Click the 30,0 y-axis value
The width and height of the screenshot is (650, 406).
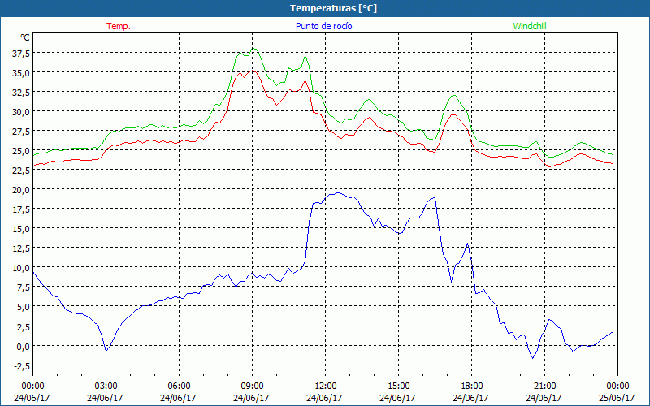pyautogui.click(x=21, y=111)
